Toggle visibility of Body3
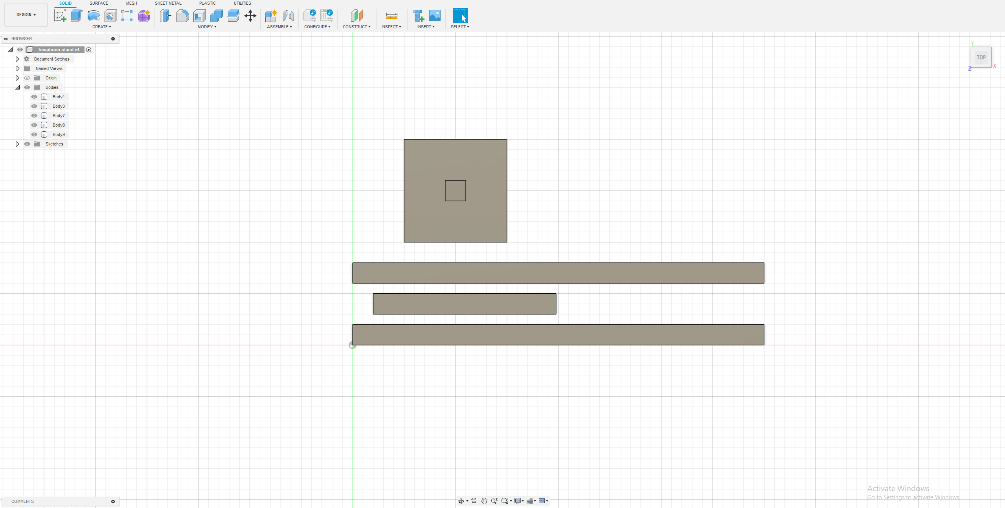 click(x=34, y=106)
